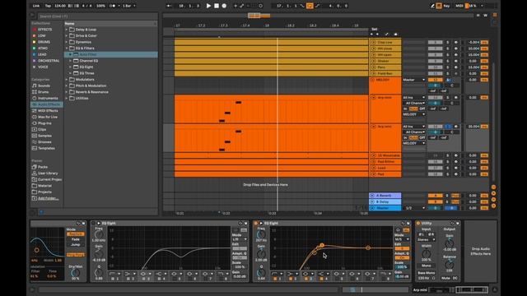Adjust the Auto Filter Dry/Wet knob
This screenshot has height=296, width=527.
[x=76, y=273]
